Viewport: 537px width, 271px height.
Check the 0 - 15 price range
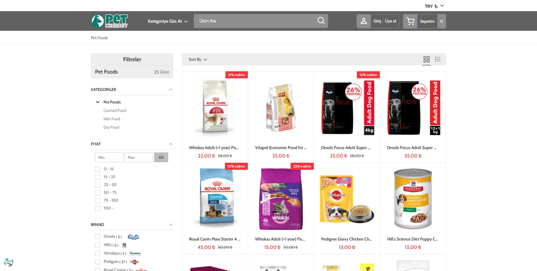click(97, 169)
